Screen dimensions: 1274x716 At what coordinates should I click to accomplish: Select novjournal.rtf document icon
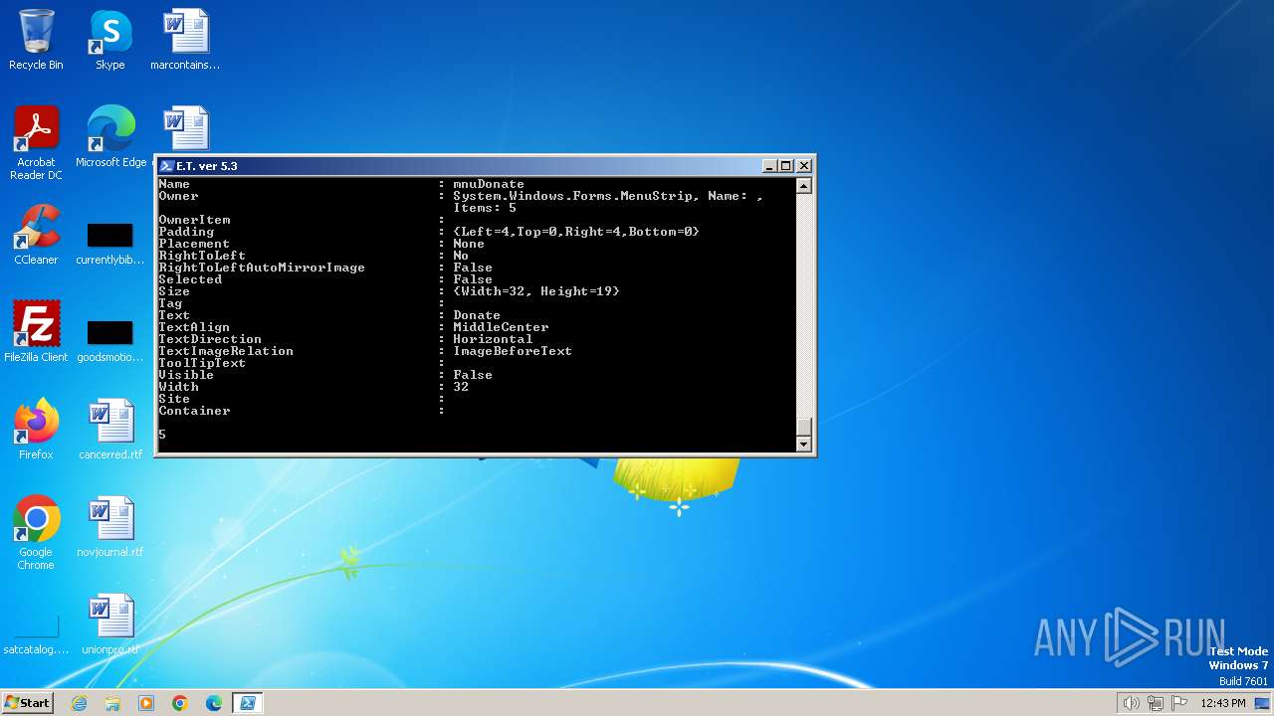pyautogui.click(x=110, y=527)
